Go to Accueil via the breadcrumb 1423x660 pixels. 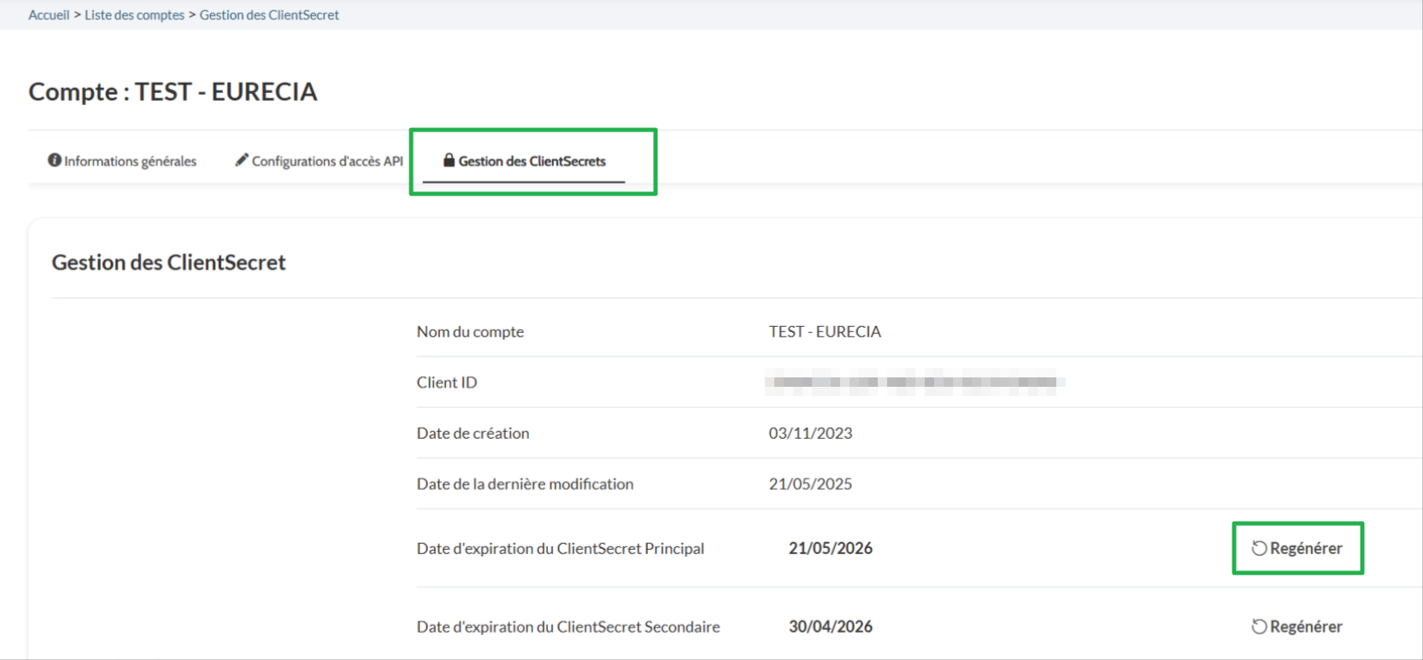pos(49,15)
